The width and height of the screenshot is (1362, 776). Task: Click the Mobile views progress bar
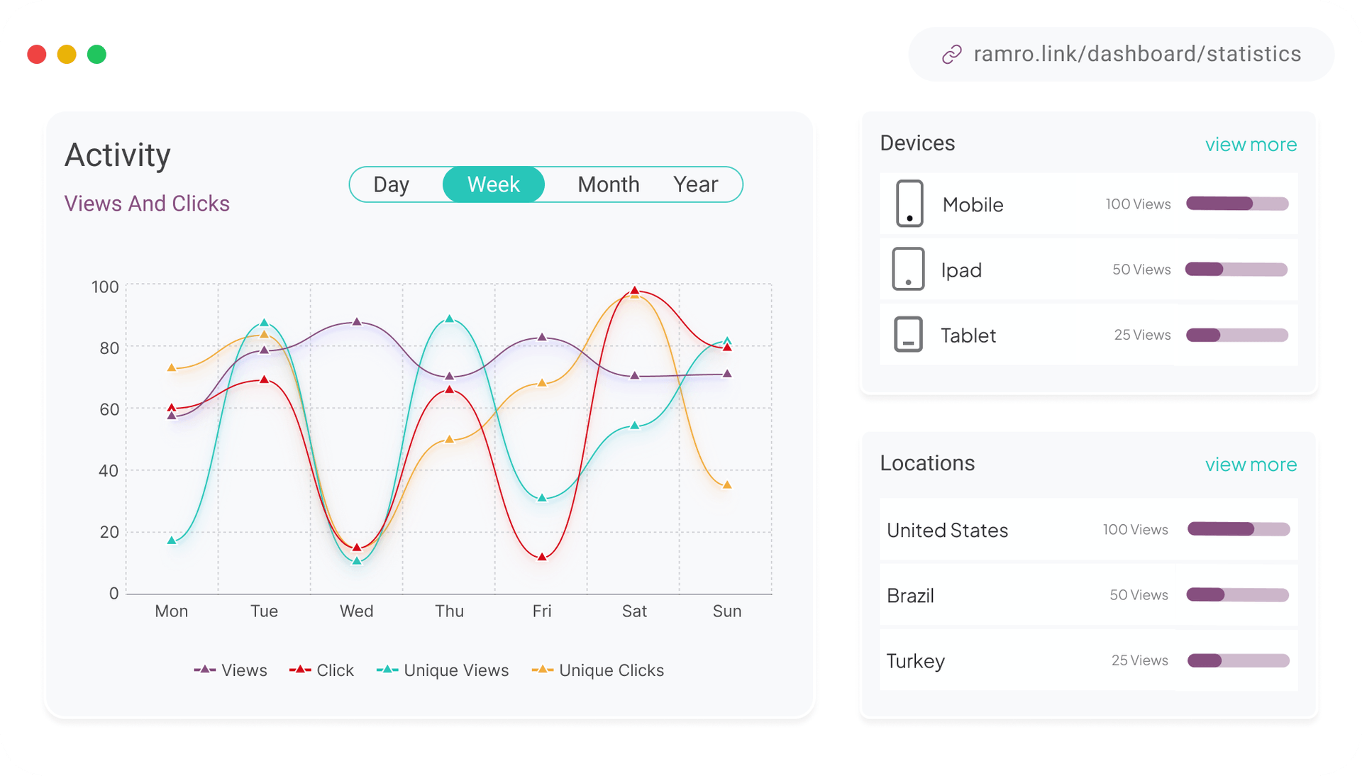point(1237,204)
